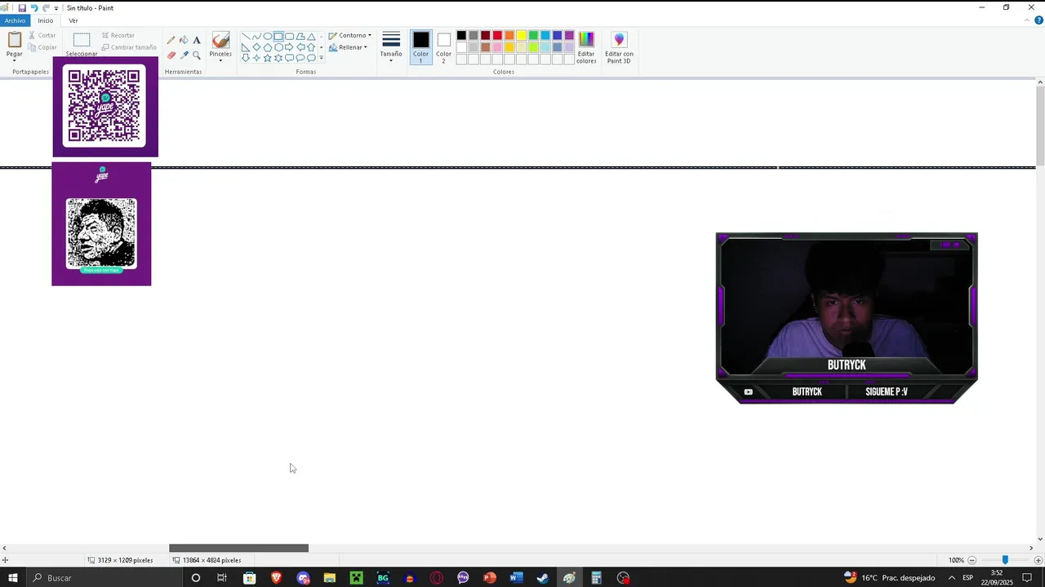Image resolution: width=1045 pixels, height=587 pixels.
Task: Click the rectangular Seleccionar selection icon
Action: [x=82, y=40]
